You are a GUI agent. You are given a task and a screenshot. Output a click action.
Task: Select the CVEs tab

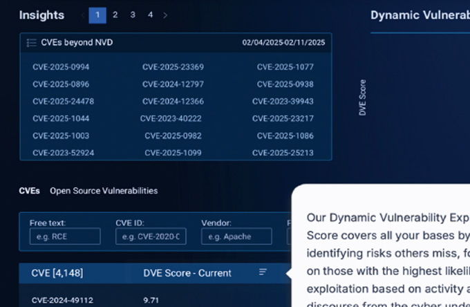(29, 191)
